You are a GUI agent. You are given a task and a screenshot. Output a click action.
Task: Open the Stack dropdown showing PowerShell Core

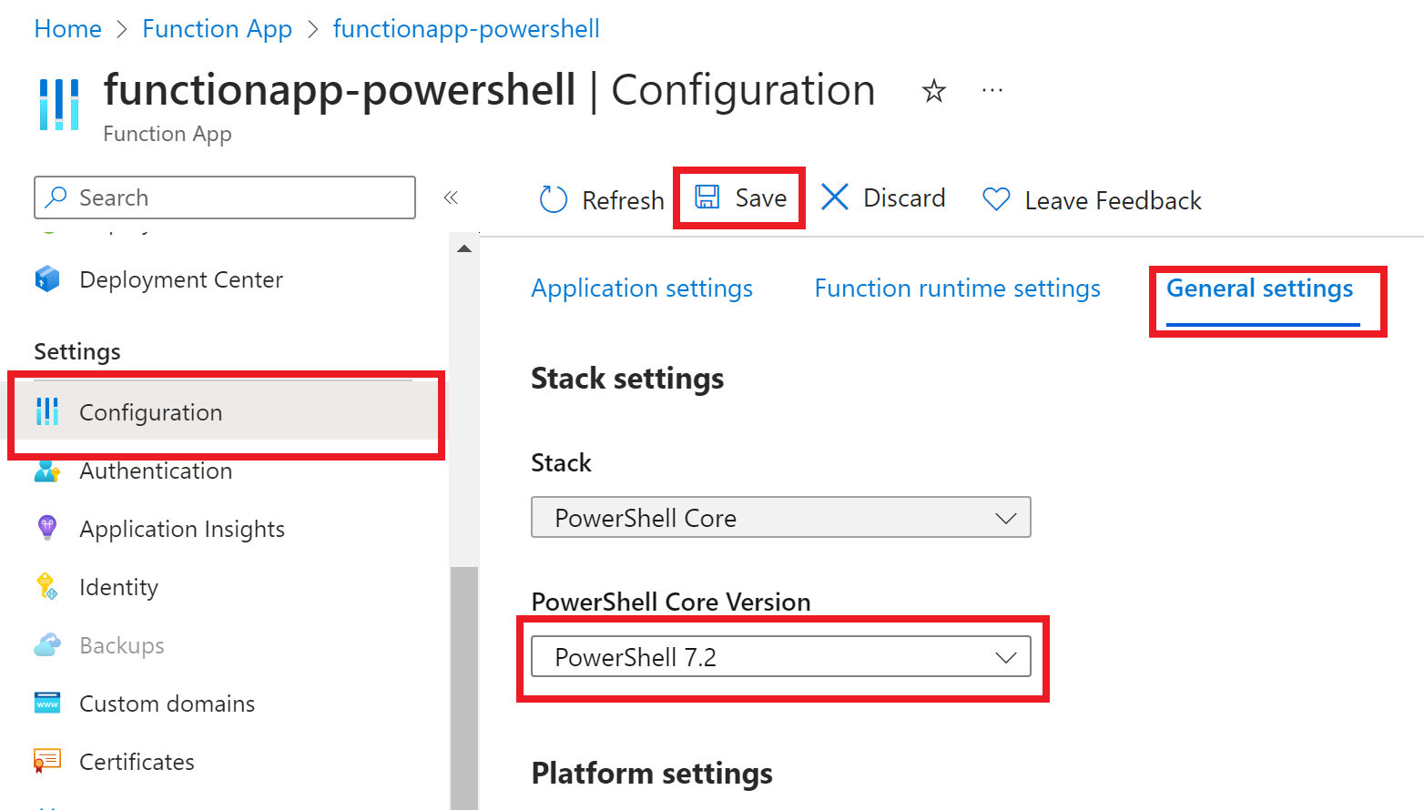(780, 517)
